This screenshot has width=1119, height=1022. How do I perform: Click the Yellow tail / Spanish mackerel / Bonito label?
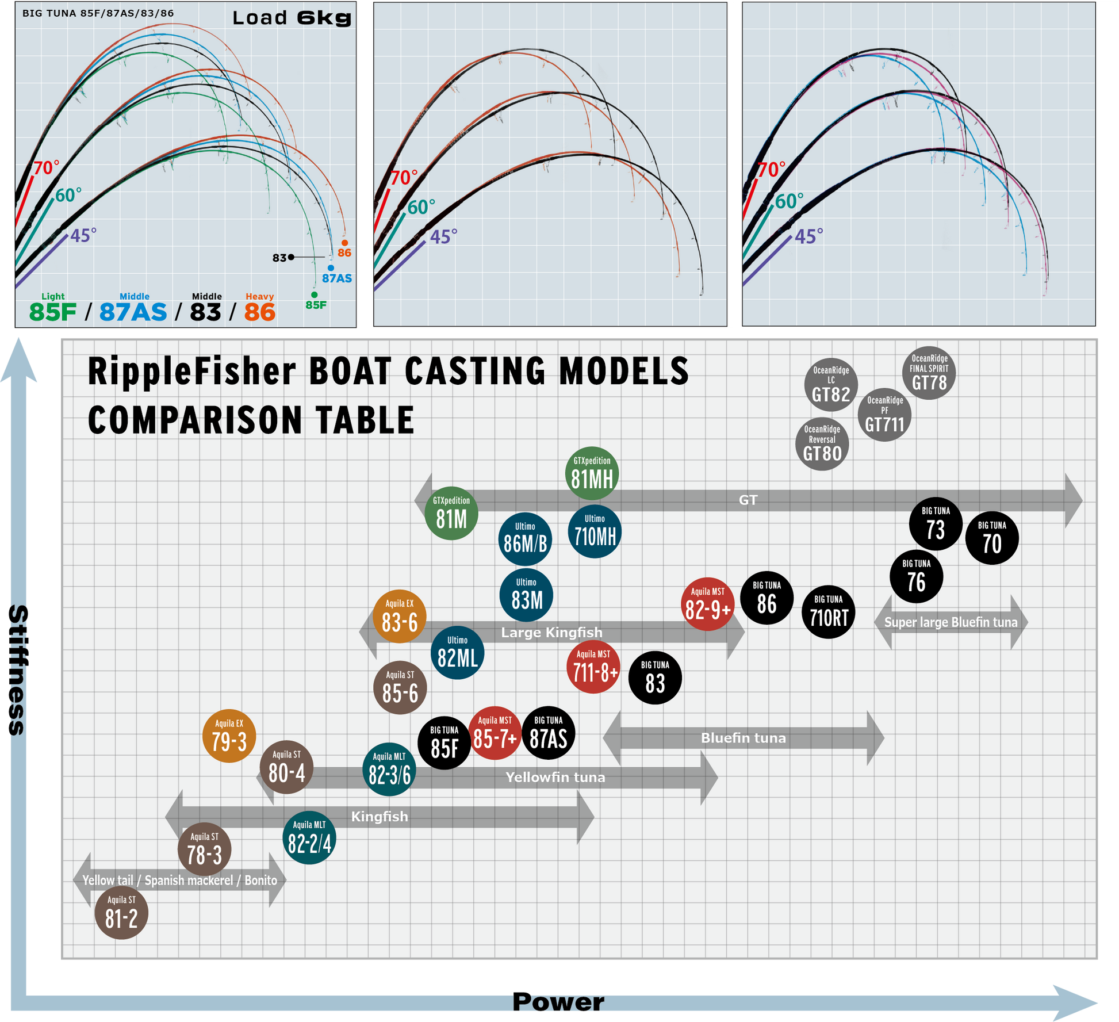179,881
